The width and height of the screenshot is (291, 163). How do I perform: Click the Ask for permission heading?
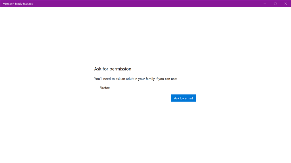coord(113,69)
